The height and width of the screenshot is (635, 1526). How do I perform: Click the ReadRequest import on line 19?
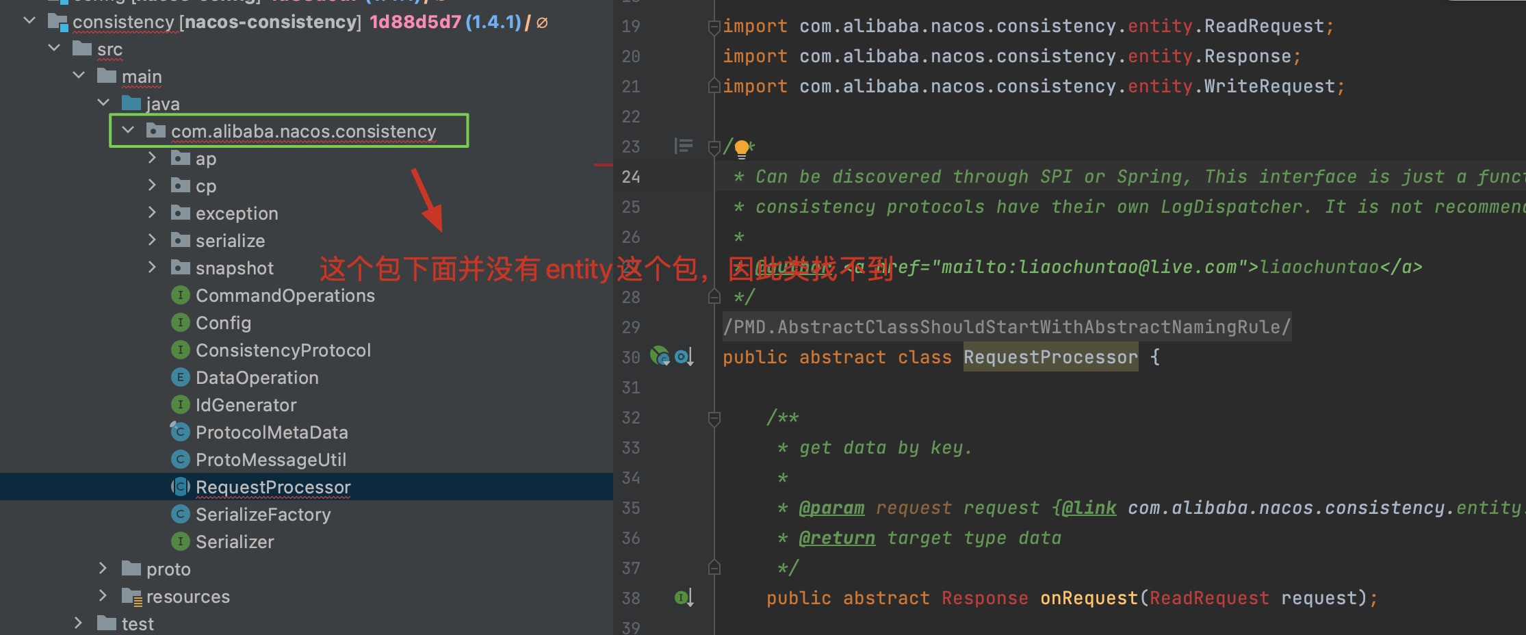pyautogui.click(x=1264, y=26)
